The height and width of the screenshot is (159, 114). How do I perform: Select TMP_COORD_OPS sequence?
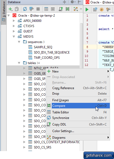(x=47, y=58)
